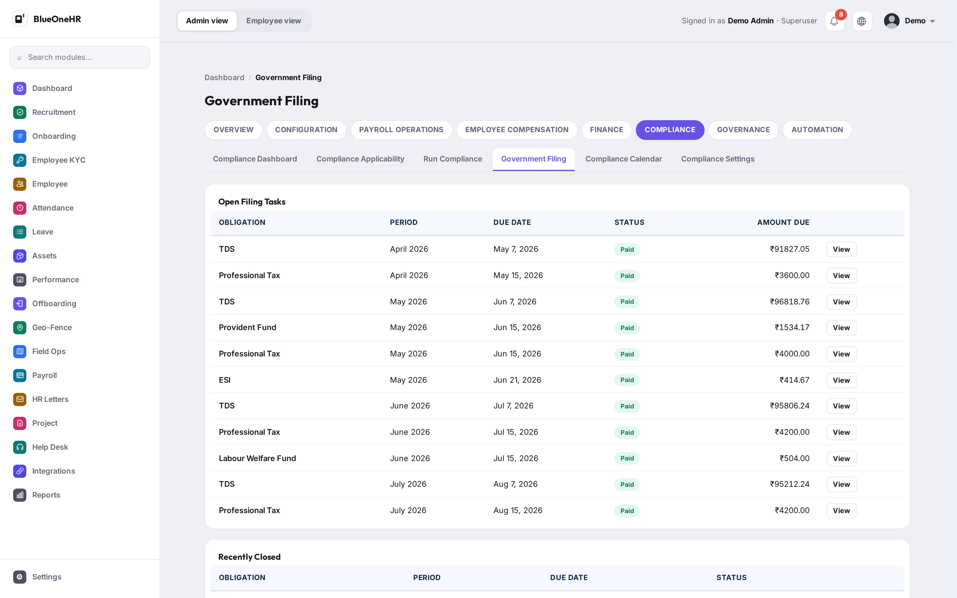Image resolution: width=957 pixels, height=598 pixels.
Task: Open the Reports bar chart icon
Action: pyautogui.click(x=20, y=495)
